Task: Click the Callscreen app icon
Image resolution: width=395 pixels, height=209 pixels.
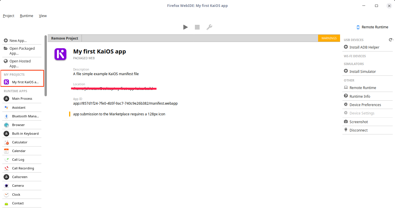Action: [6, 177]
